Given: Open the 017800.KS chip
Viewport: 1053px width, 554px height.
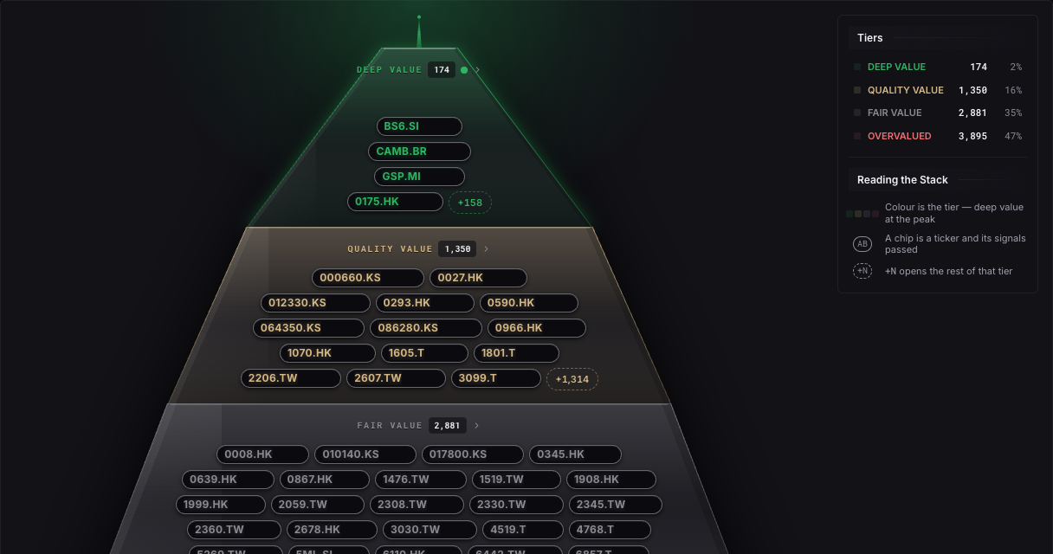Looking at the screenshot, I should (x=473, y=454).
